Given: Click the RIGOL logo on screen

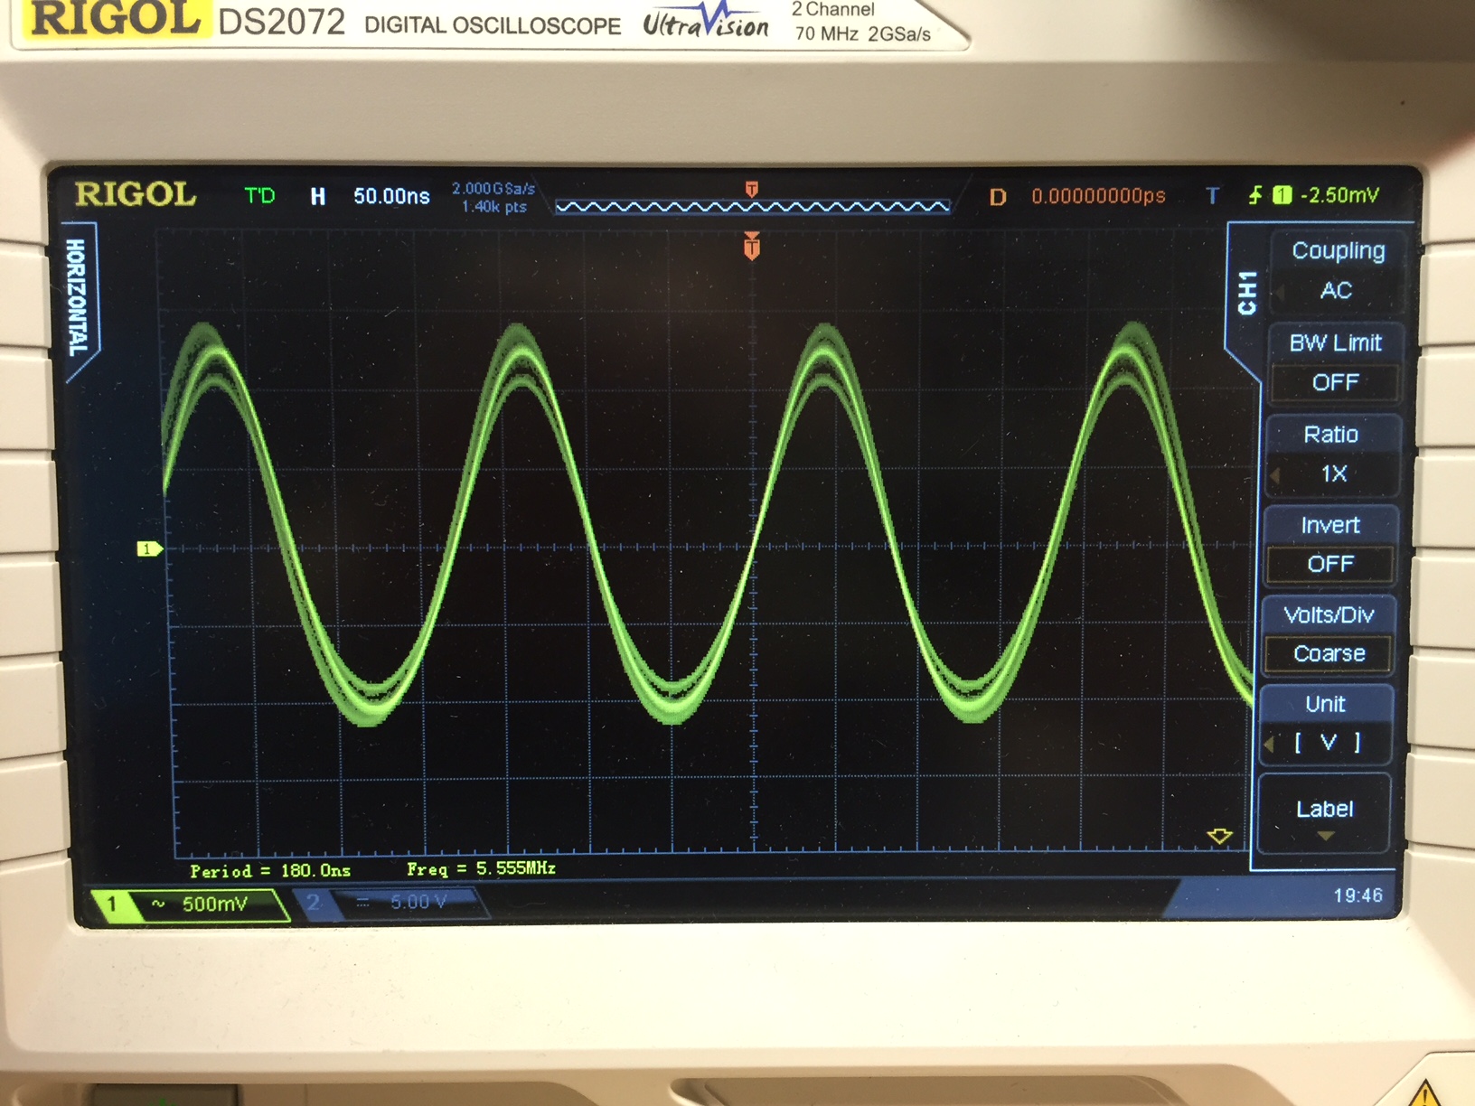Looking at the screenshot, I should point(136,194).
